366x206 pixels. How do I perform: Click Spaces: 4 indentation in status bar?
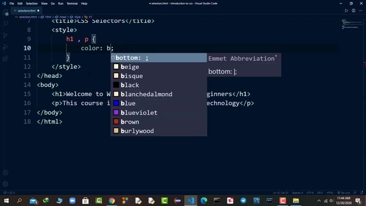pos(297,193)
